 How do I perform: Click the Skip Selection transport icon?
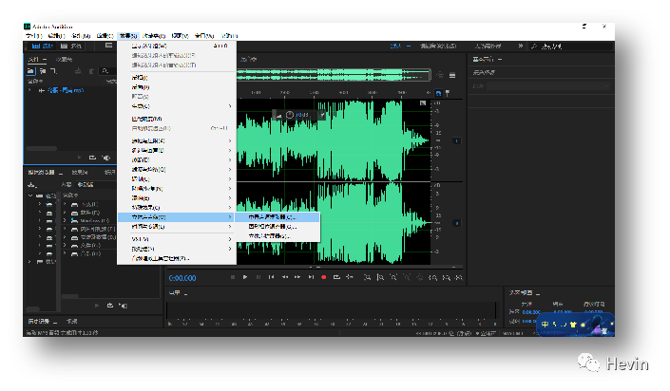[x=350, y=277]
